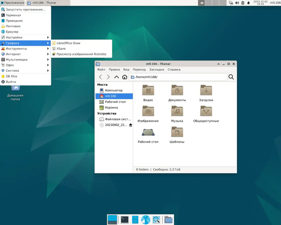
Task: Expand the Офис submenu
Action: point(25,65)
